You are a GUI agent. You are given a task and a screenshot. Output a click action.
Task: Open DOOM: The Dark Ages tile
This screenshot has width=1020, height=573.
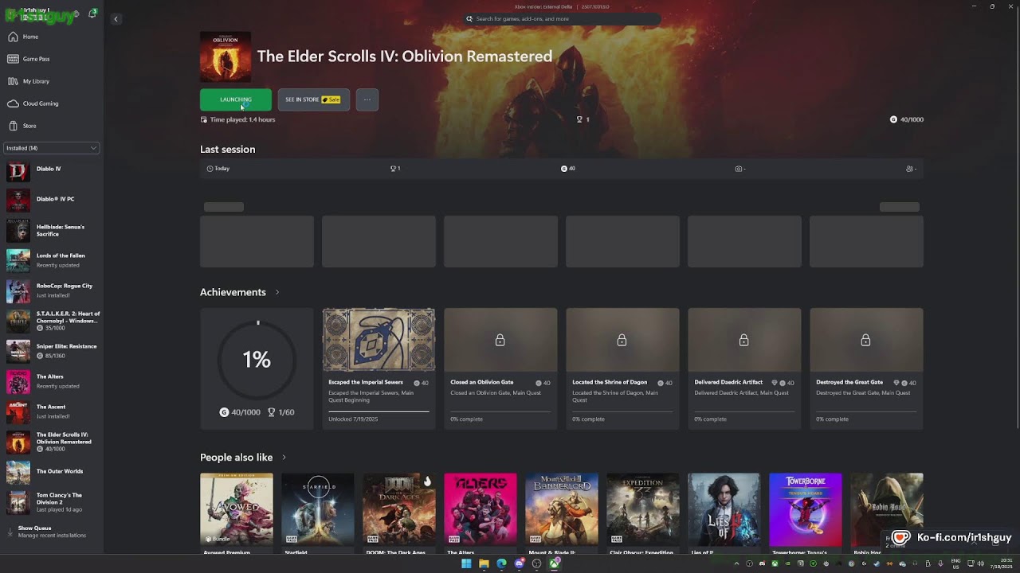click(x=399, y=513)
